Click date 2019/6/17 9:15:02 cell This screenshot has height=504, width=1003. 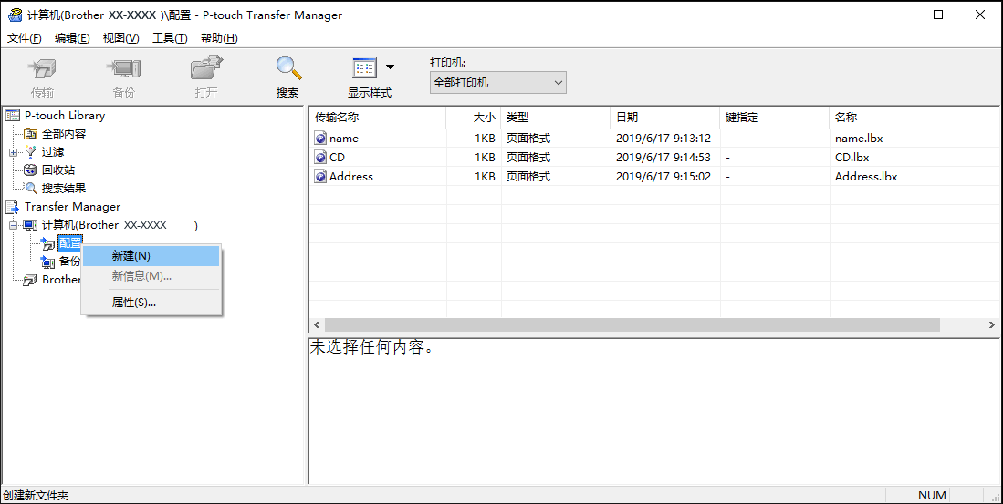[663, 176]
